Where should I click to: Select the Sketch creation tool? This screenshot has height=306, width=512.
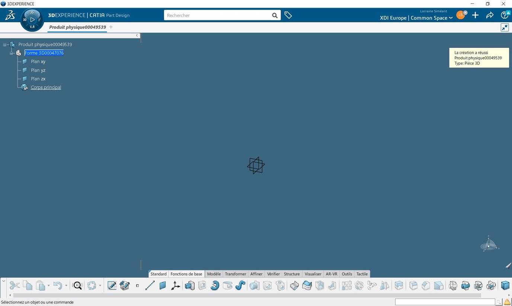112,286
